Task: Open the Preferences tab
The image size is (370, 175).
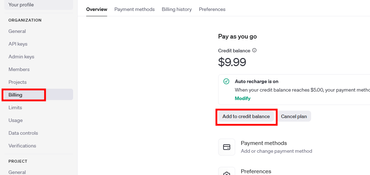Action: (x=212, y=9)
